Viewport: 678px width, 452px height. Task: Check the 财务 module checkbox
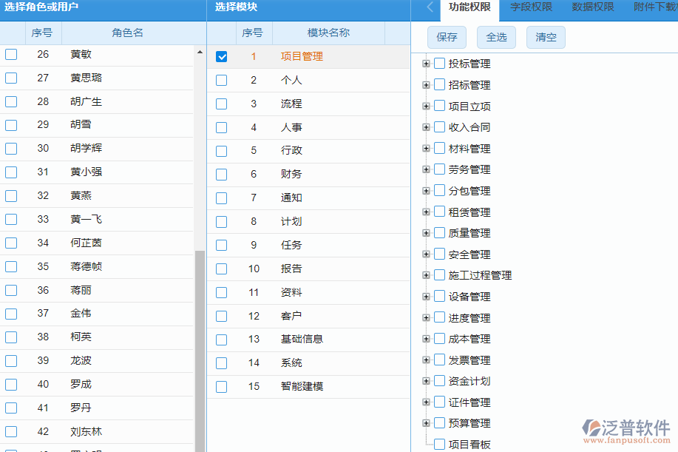221,175
